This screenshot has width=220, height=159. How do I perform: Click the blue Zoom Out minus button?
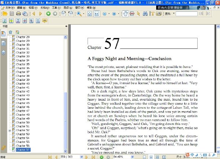104,14
